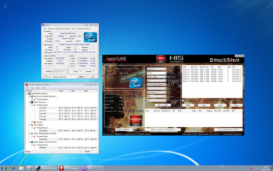
Task: Open the Processor selection dropdown in CPU-Z
Action: tap(61, 72)
